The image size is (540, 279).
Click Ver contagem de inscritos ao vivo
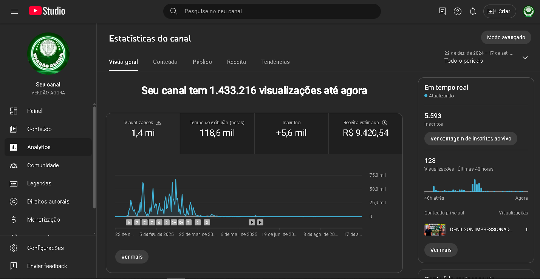pos(471,139)
